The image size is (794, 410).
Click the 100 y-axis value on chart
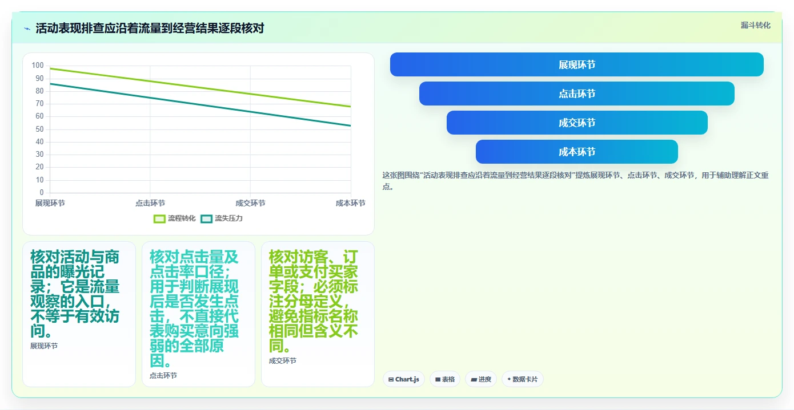(x=38, y=66)
